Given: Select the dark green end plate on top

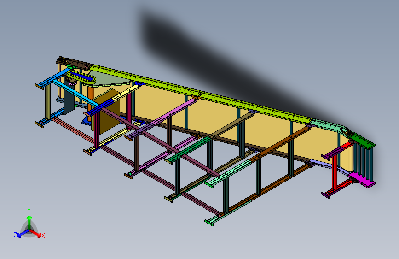Looking at the screenshot, I should click(362, 141).
